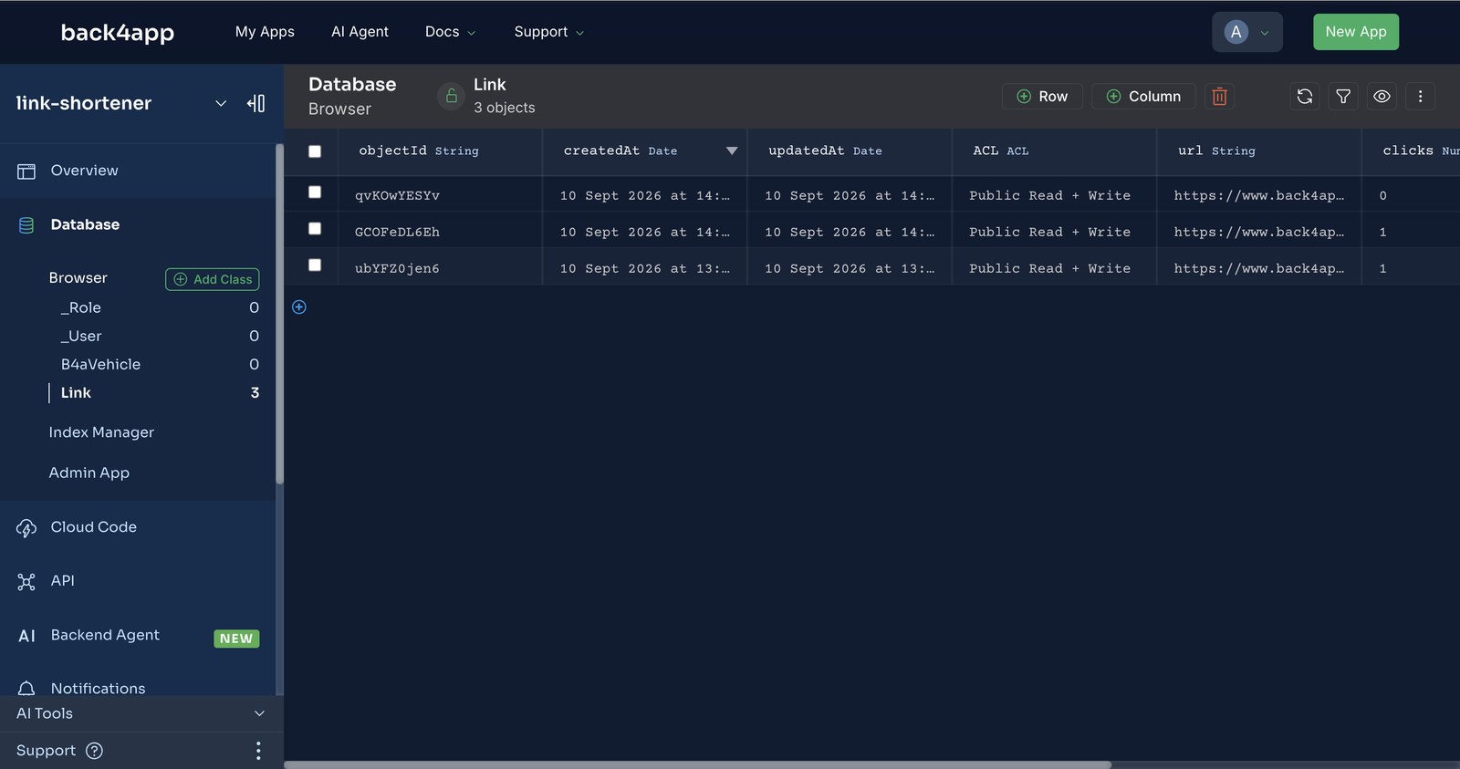Collapse the sidebar panel icon

(x=256, y=103)
